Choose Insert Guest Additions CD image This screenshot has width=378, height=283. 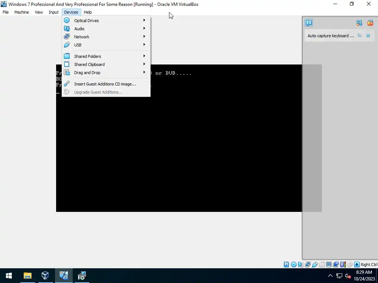pyautogui.click(x=106, y=84)
